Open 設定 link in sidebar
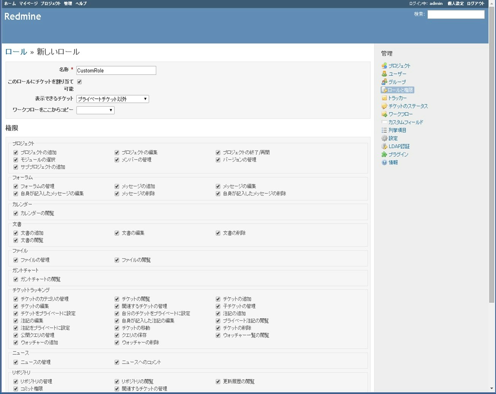Image resolution: width=496 pixels, height=394 pixels. click(x=393, y=138)
